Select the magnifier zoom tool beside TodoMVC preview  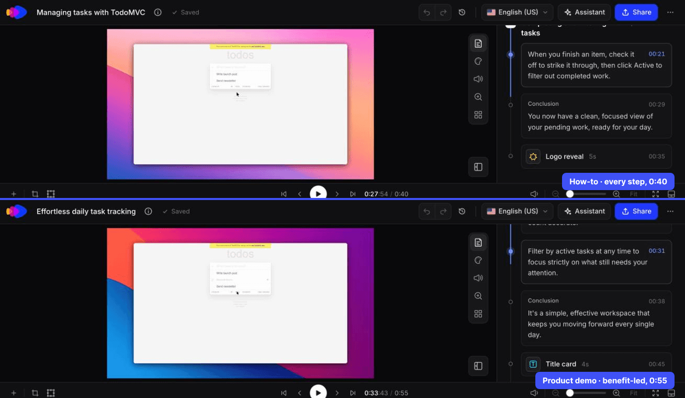coord(478,97)
